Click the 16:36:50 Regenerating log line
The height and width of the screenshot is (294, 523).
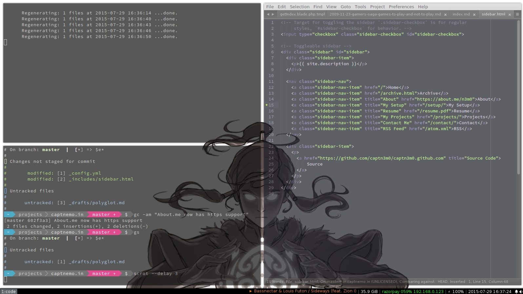[x=100, y=37]
